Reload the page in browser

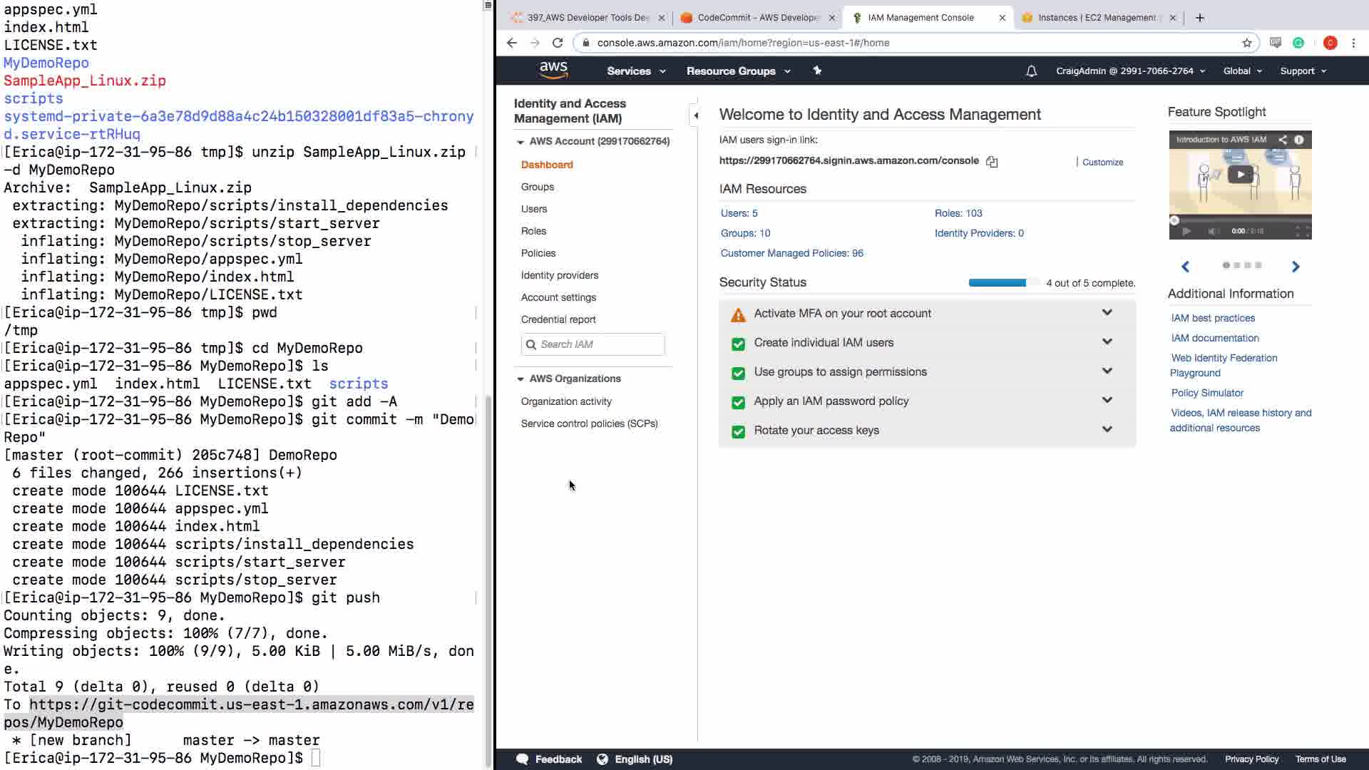558,43
